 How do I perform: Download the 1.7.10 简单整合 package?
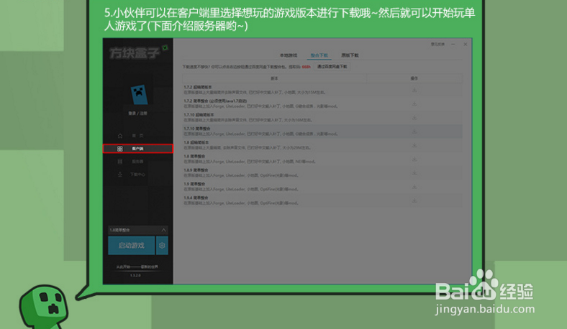coord(414,131)
